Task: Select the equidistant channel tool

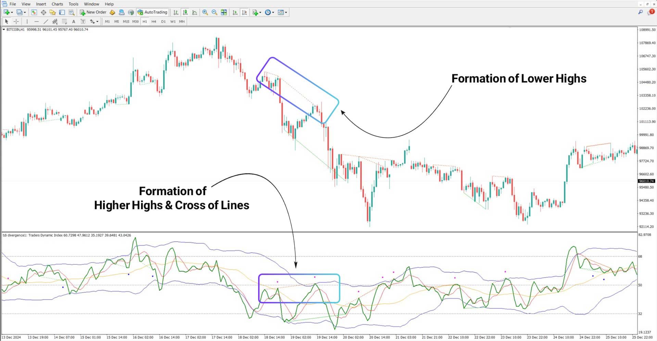Action: pyautogui.click(x=55, y=22)
